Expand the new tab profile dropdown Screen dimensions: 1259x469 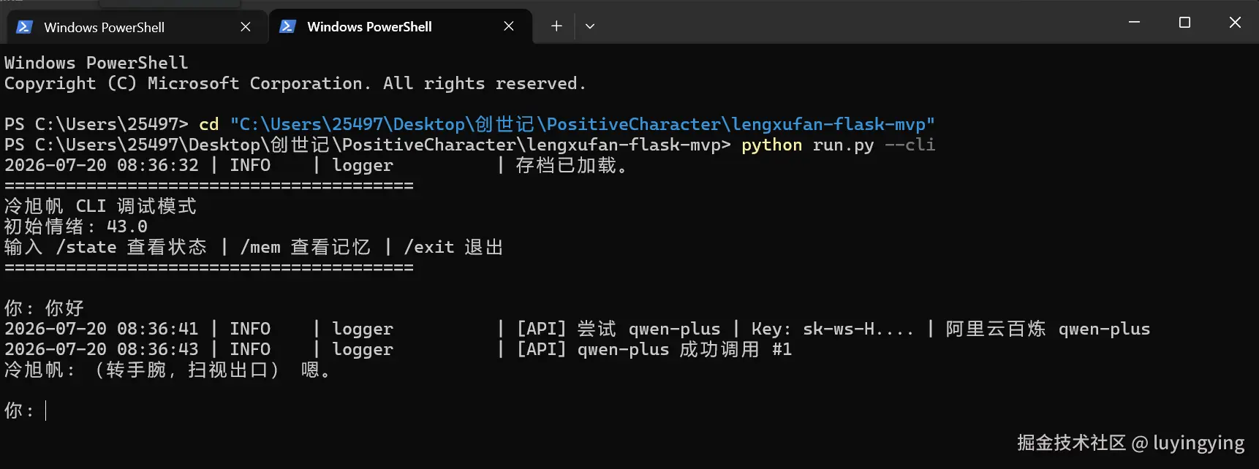click(x=590, y=26)
